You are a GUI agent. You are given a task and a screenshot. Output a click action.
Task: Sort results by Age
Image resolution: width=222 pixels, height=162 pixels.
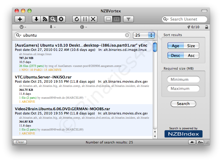point(175,46)
